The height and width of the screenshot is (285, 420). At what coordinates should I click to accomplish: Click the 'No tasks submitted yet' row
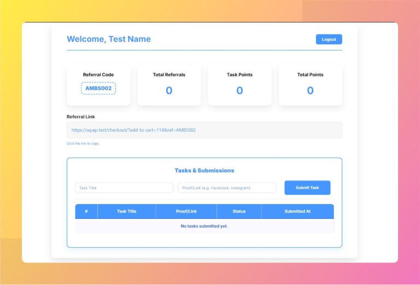pyautogui.click(x=204, y=226)
